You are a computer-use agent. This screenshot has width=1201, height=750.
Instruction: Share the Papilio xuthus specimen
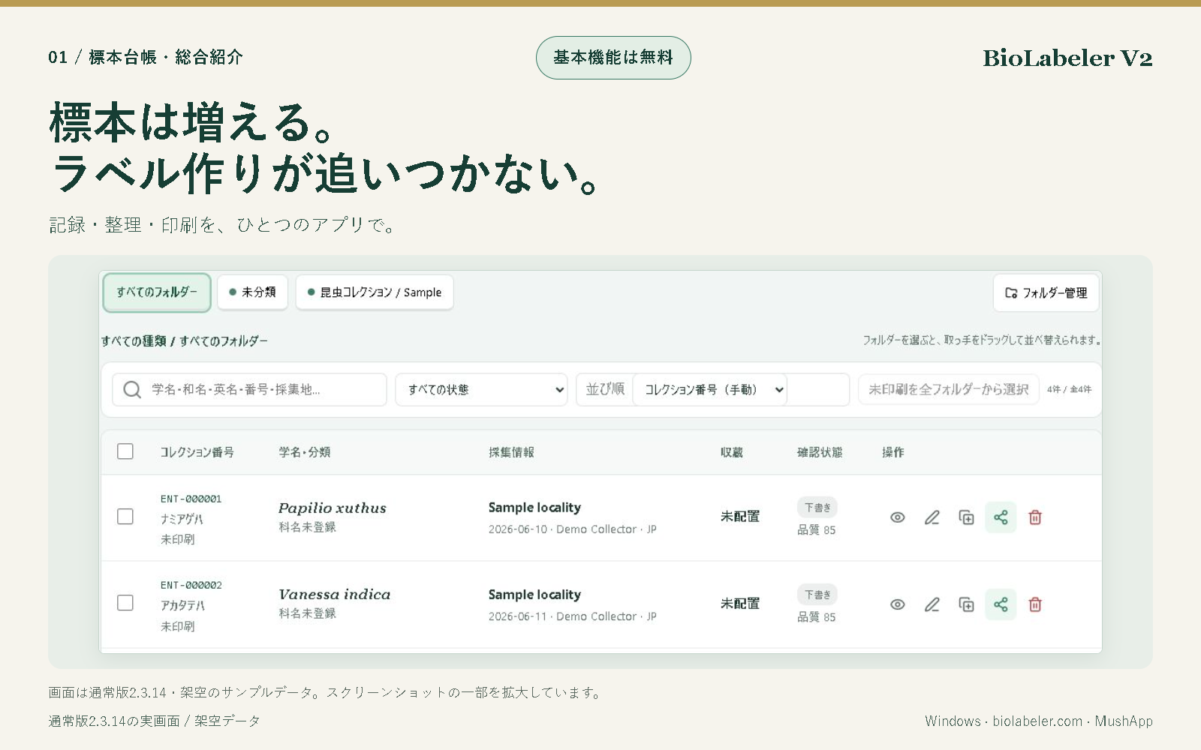pyautogui.click(x=1001, y=517)
